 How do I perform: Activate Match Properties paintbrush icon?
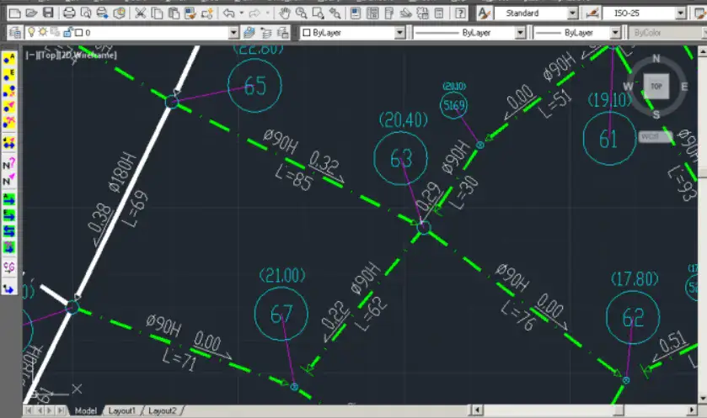tap(190, 13)
